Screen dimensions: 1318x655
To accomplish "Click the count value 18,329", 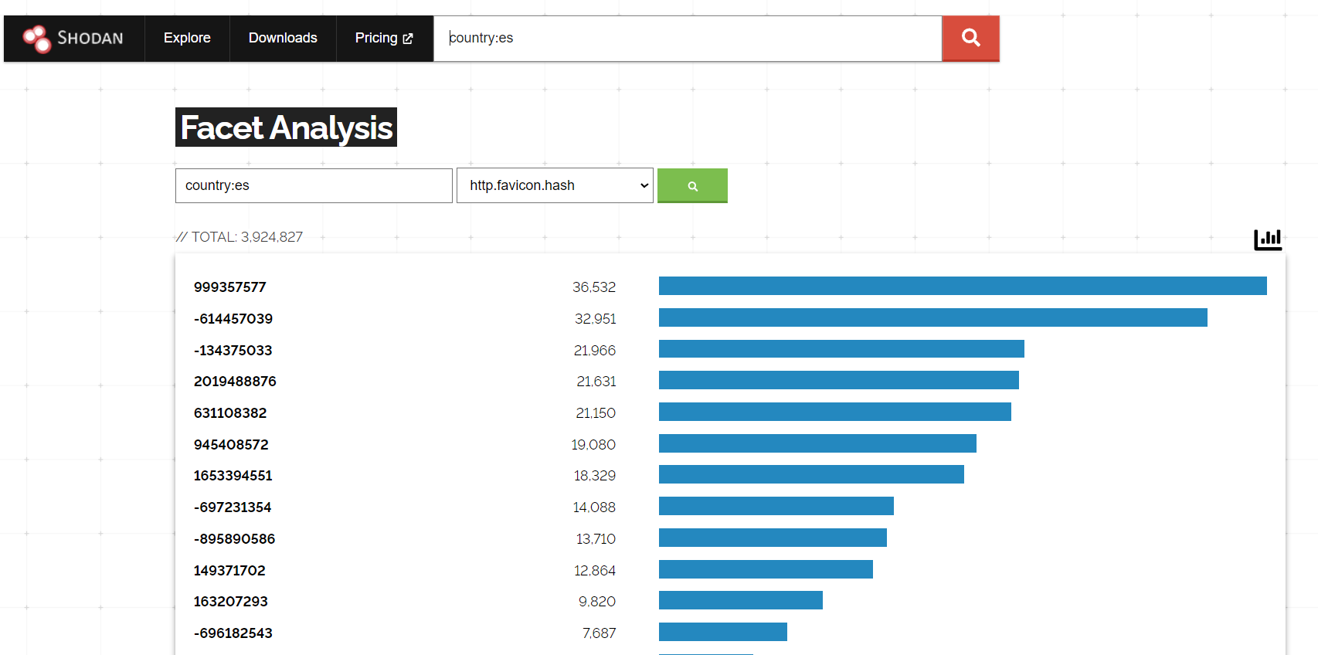I will tap(595, 476).
